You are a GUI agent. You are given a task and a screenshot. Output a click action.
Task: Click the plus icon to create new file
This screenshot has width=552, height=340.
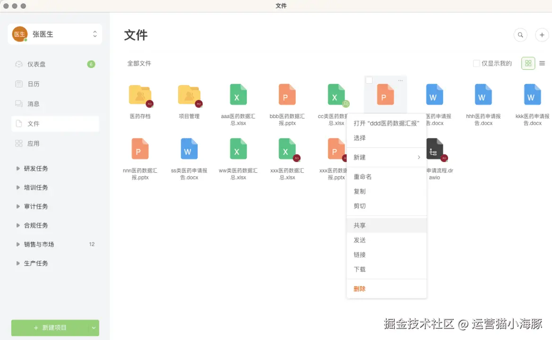point(542,35)
